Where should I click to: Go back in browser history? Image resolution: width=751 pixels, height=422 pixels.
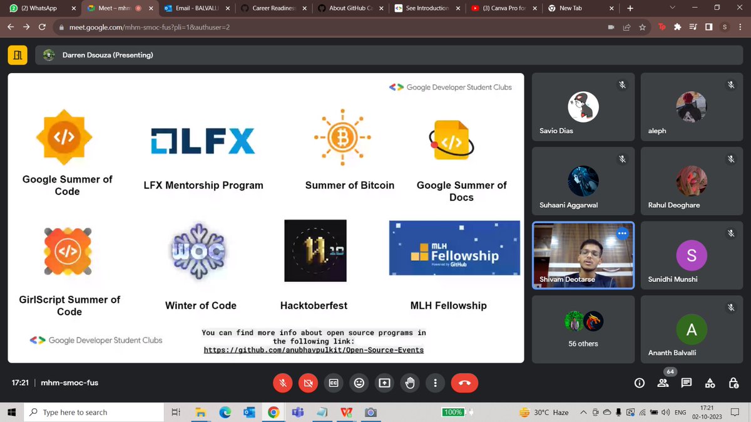pos(11,28)
